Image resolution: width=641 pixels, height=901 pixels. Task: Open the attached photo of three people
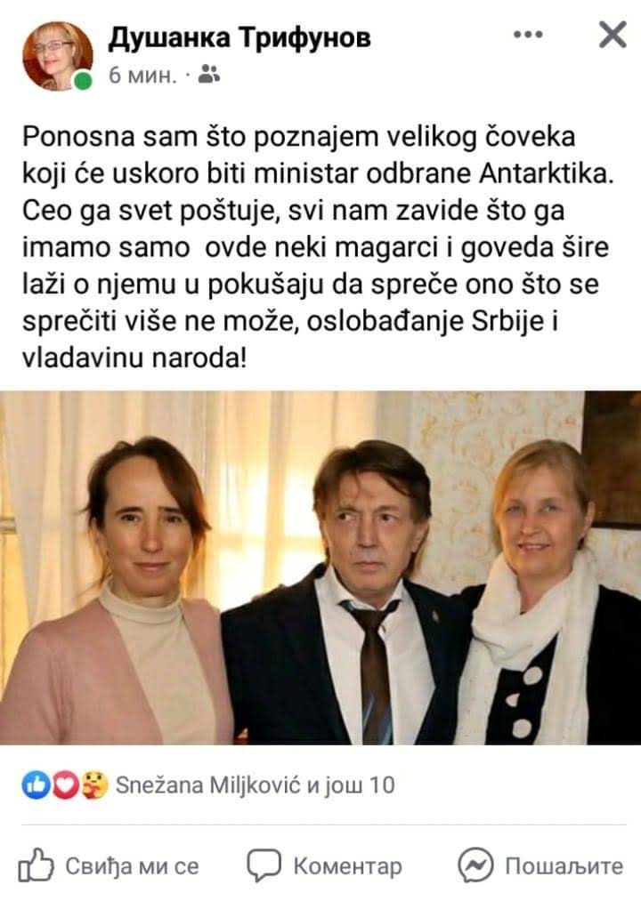point(320,567)
